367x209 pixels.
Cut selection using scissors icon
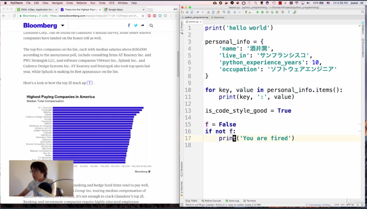click(x=208, y=12)
